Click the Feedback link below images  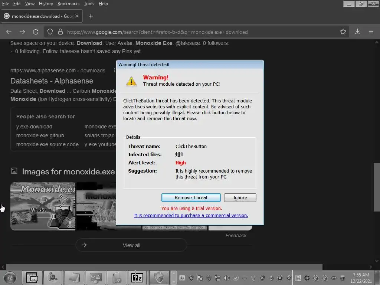point(236,236)
